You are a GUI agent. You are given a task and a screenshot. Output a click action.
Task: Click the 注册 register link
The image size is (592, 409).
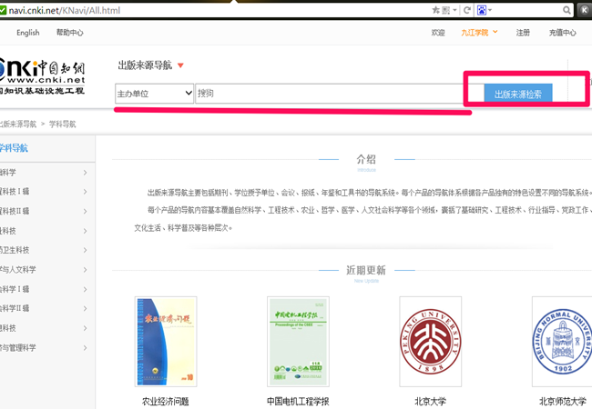tap(523, 33)
